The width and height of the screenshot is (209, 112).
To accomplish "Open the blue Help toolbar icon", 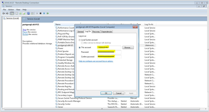I will pos(29,14).
